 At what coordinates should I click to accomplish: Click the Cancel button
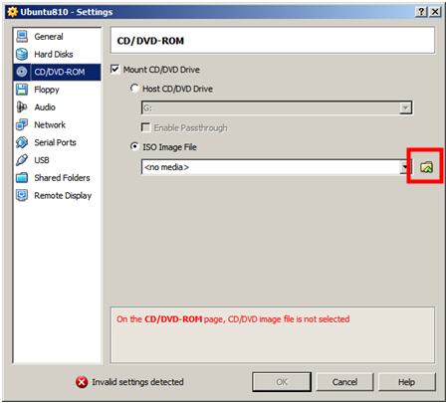344,382
